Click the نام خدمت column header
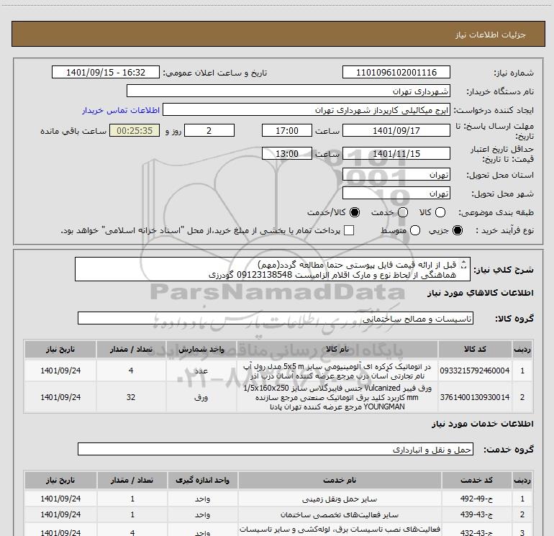Image resolution: width=554 pixels, height=536 pixels. point(340,480)
